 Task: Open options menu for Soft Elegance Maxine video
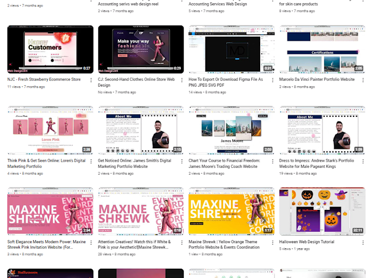(x=91, y=242)
